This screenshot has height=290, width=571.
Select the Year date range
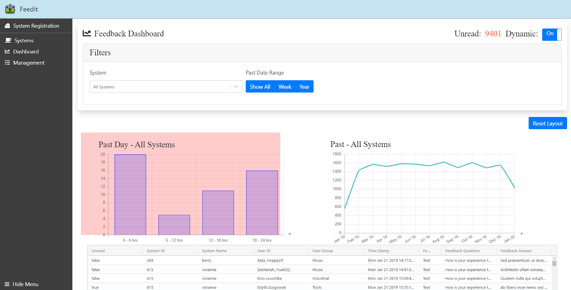pos(304,87)
